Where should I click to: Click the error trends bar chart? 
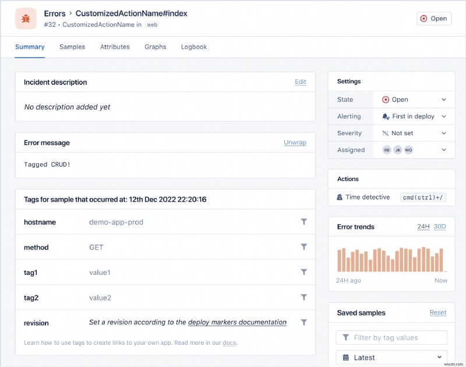tap(391, 259)
